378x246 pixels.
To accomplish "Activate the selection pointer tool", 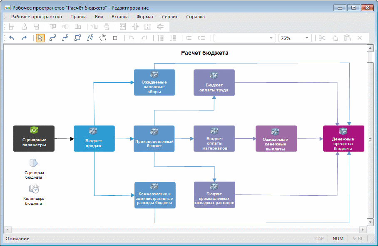I will pos(40,38).
